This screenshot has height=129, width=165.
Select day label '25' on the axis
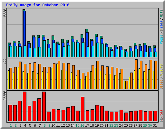126,125
